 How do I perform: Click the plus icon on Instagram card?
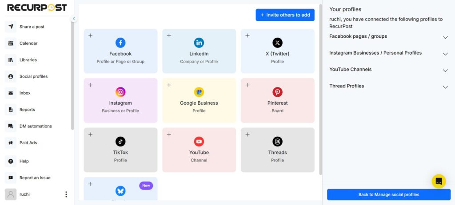91,85
